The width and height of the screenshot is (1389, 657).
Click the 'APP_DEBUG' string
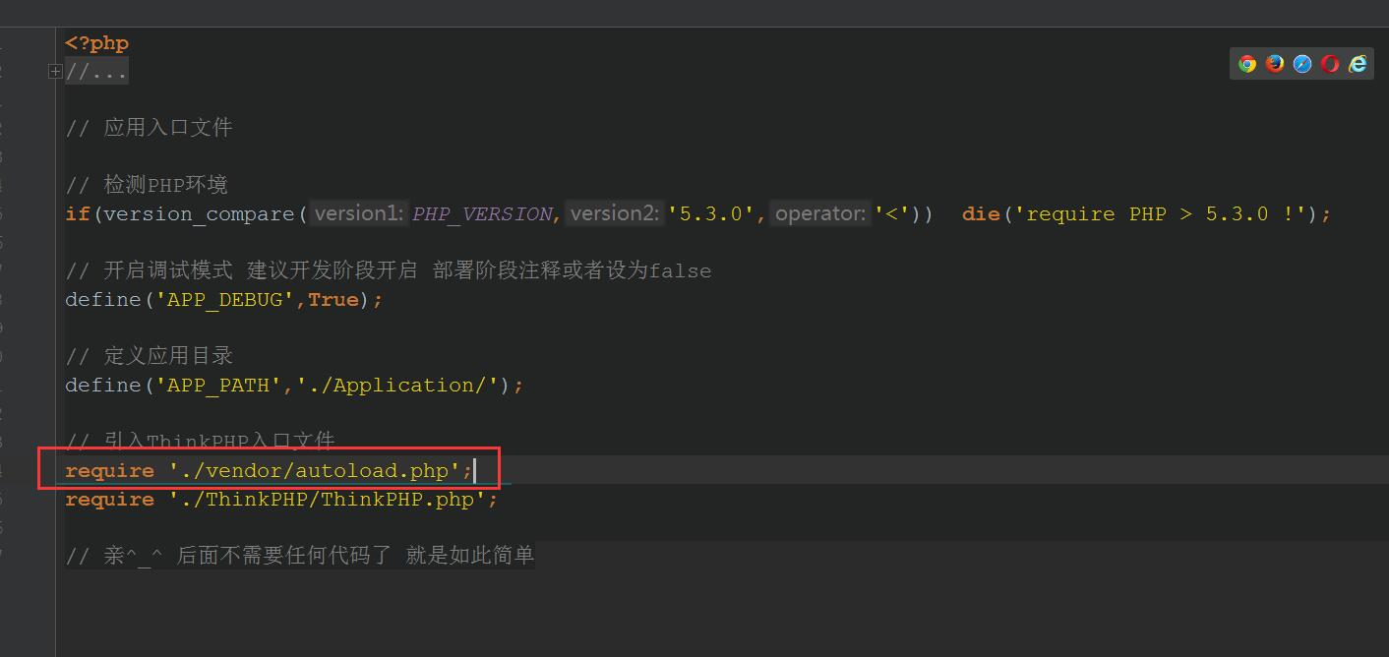[225, 299]
